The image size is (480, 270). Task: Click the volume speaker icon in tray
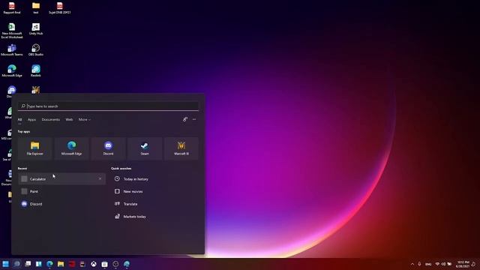(x=443, y=264)
